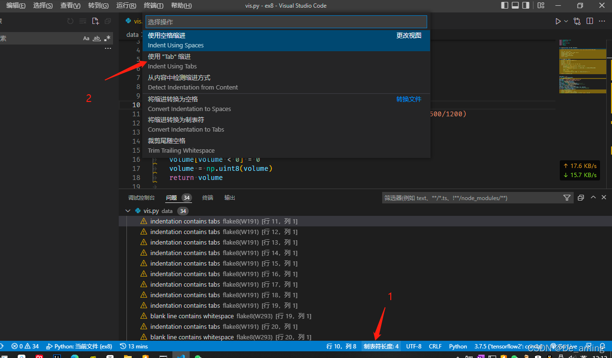
Task: Click the clear search results icon
Action: [83, 21]
